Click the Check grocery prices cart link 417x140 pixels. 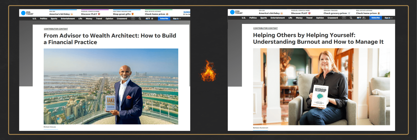337,13
